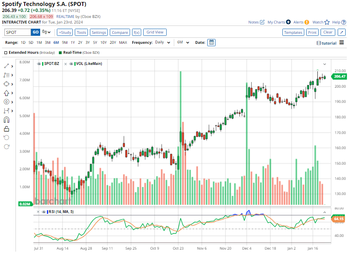Pop out chart with arrow icon
This screenshot has width=350, height=256.
pyautogui.click(x=342, y=32)
